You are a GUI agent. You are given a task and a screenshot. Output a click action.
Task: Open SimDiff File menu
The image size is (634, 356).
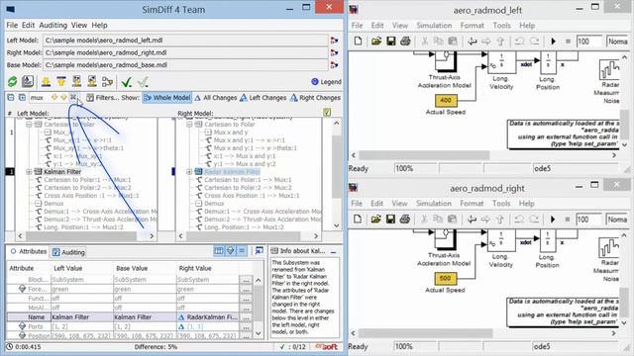[x=12, y=25]
